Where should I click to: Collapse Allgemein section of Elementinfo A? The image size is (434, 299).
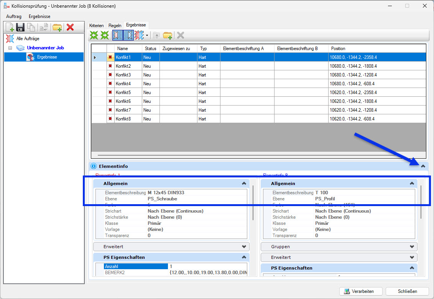coord(244,183)
